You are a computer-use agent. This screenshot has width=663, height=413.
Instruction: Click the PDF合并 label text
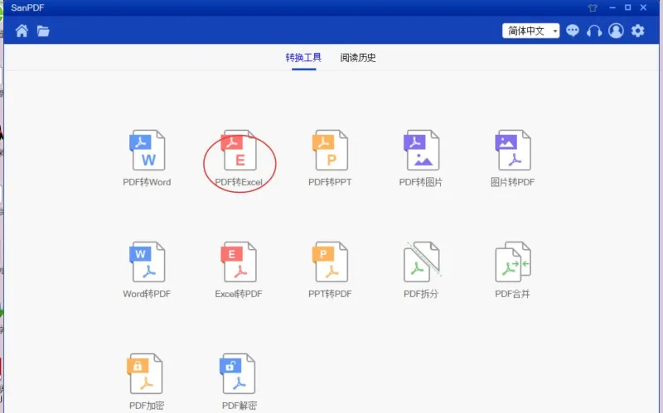(x=512, y=294)
